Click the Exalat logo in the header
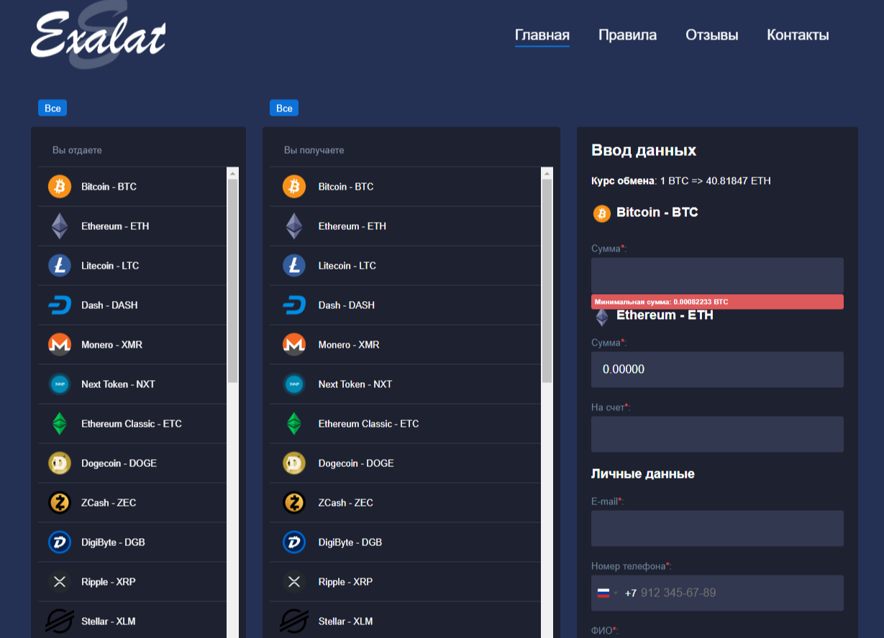884x638 pixels. click(99, 35)
